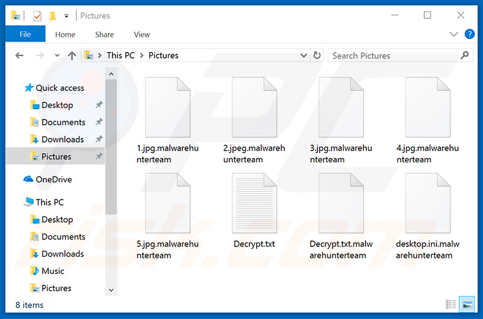
Task: Open Documents under This PC
Action: [x=57, y=237]
